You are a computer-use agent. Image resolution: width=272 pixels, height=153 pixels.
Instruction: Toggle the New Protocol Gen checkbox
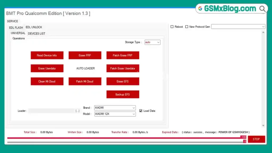click(x=187, y=27)
